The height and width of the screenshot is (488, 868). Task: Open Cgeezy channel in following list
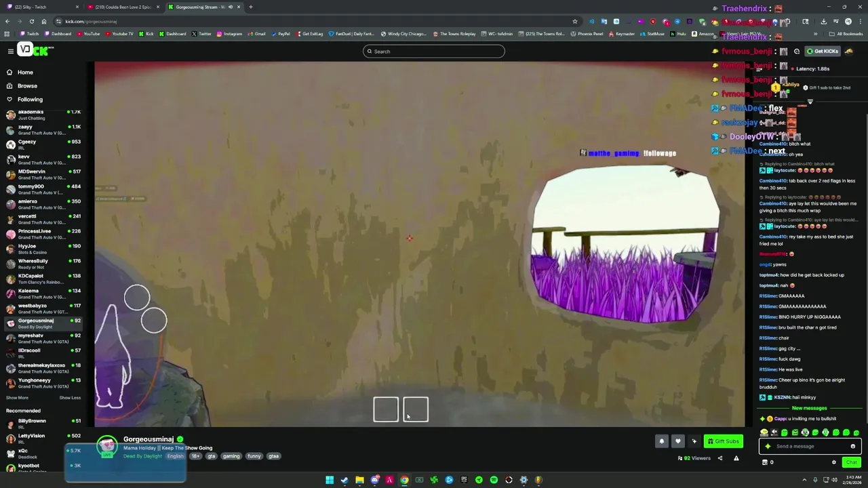(x=43, y=144)
